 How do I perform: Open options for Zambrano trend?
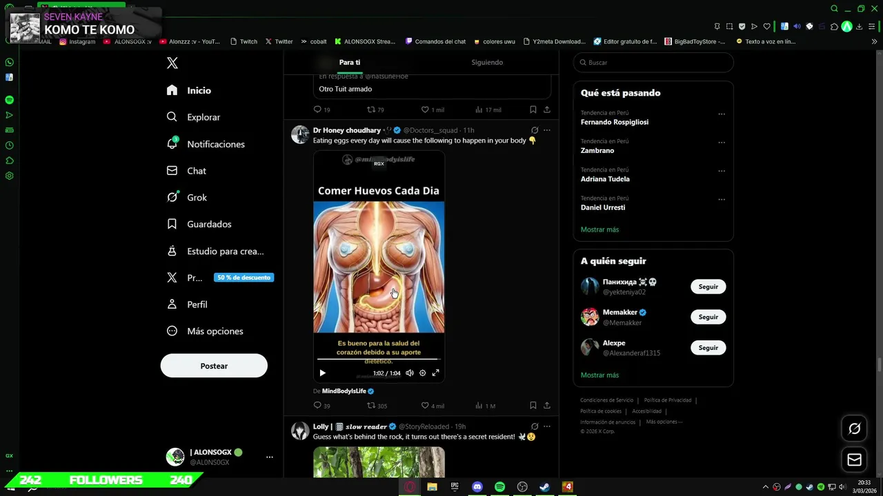point(722,143)
